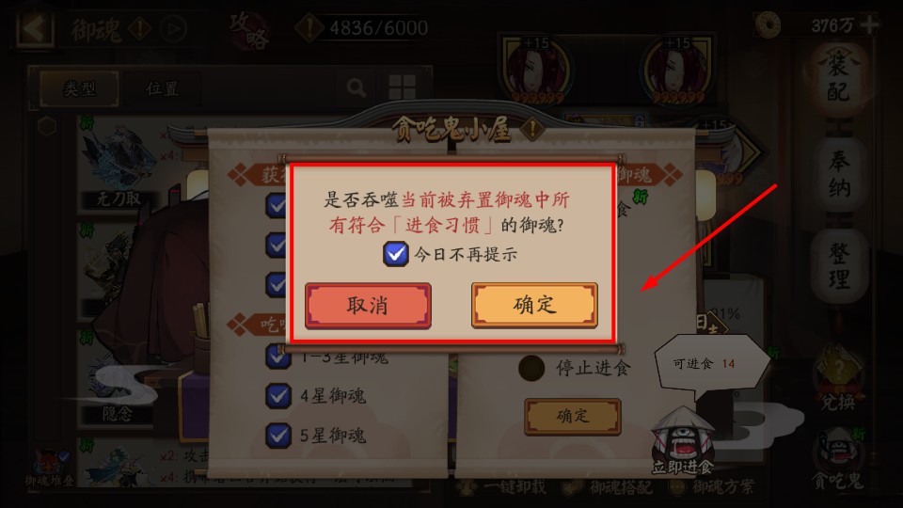Switch to grid view icon
This screenshot has width=903, height=508.
click(402, 87)
